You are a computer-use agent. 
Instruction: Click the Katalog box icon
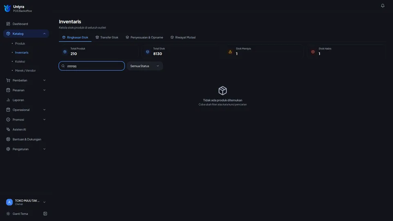(8, 34)
